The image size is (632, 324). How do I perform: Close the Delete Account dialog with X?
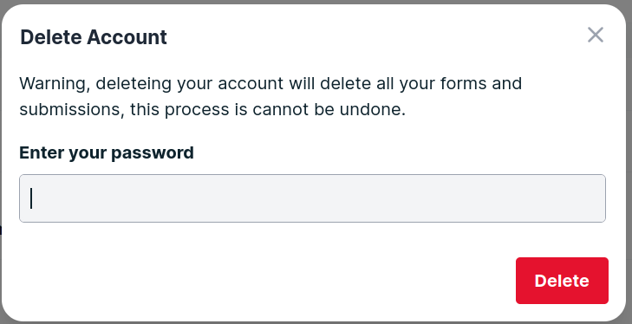pos(596,35)
